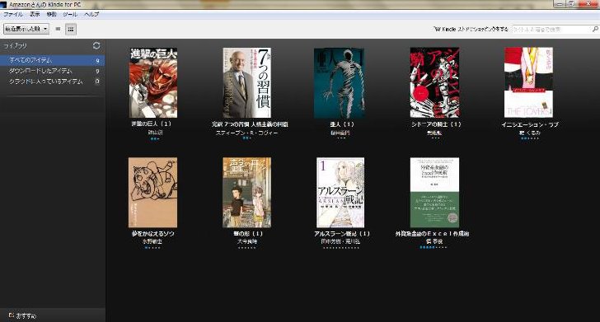Screen dimensions: 600x322
Task: Open the 進撃の巨人 book cover
Action: click(153, 82)
